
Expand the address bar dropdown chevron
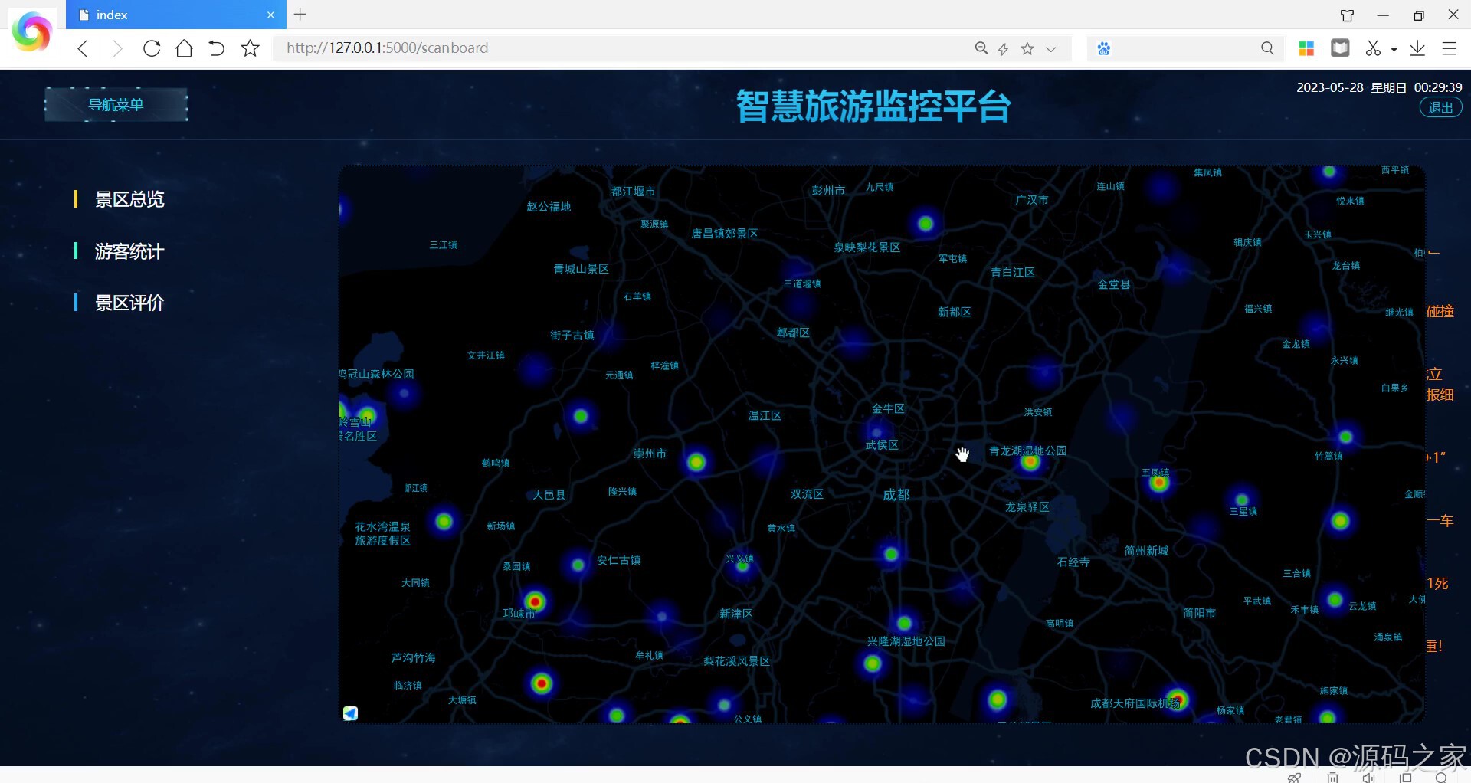click(x=1051, y=49)
